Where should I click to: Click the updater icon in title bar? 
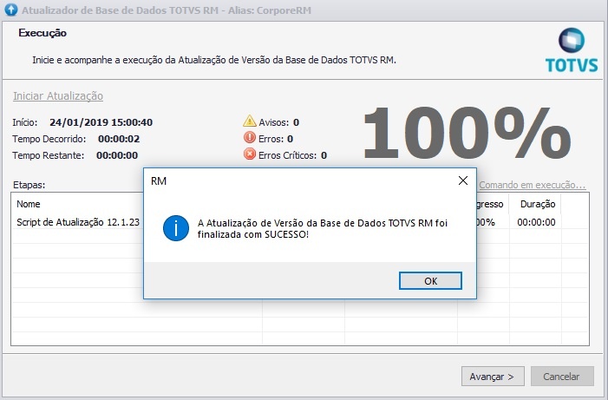pyautogui.click(x=11, y=10)
